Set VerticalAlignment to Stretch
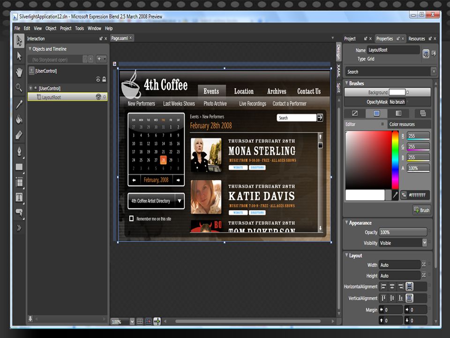Viewport: 450px width, 338px height. click(x=410, y=298)
